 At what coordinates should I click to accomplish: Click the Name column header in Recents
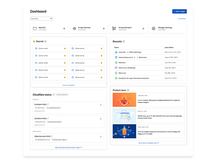117,47
